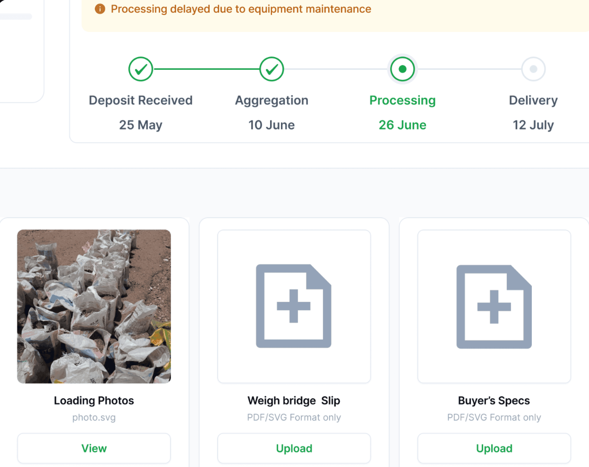Click the Aggregation checkmark step icon
Image resolution: width=589 pixels, height=467 pixels.
(x=271, y=69)
